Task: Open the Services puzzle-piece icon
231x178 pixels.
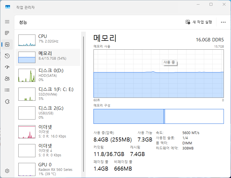Action: click(7, 102)
